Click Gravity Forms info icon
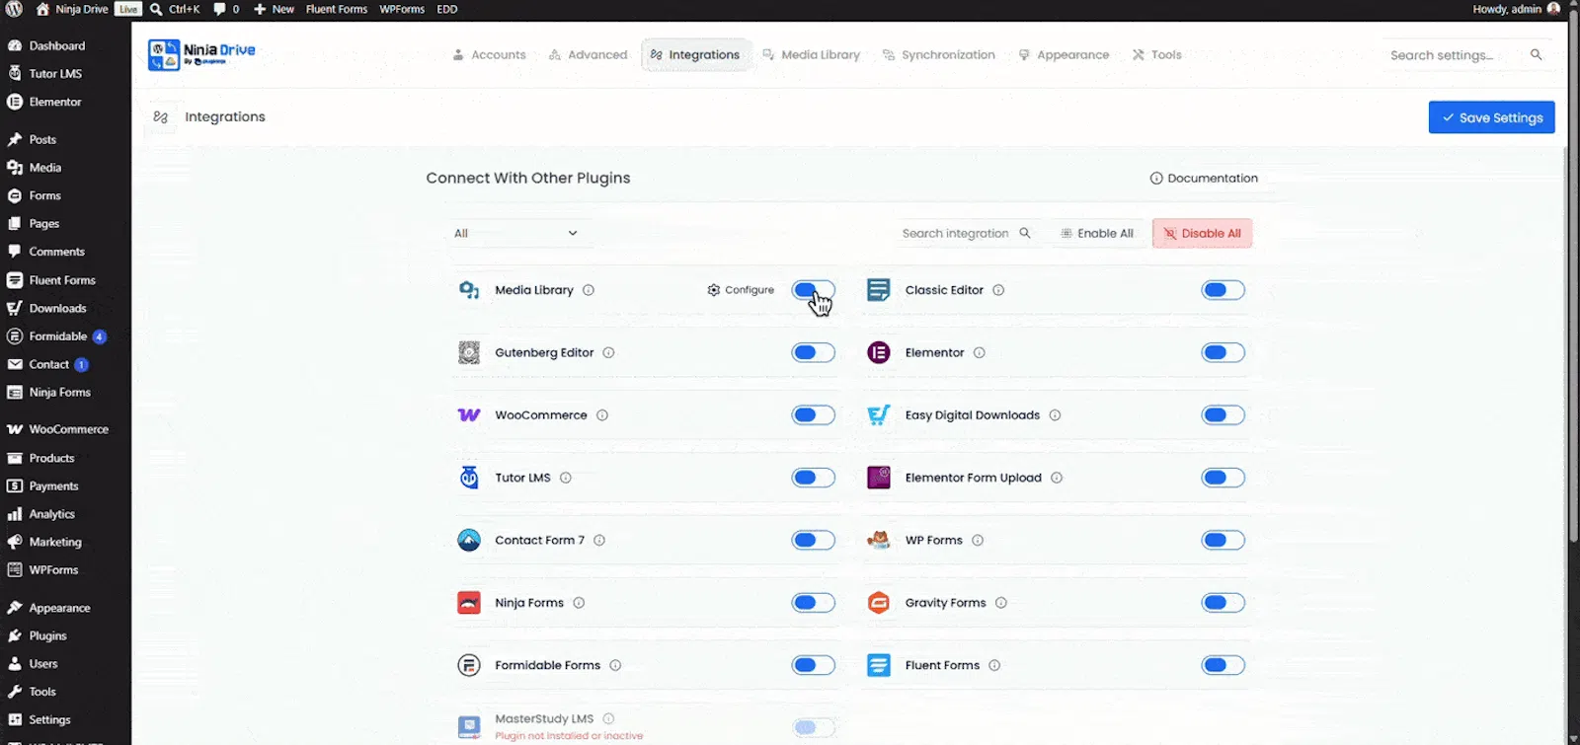This screenshot has width=1580, height=745. click(1001, 603)
